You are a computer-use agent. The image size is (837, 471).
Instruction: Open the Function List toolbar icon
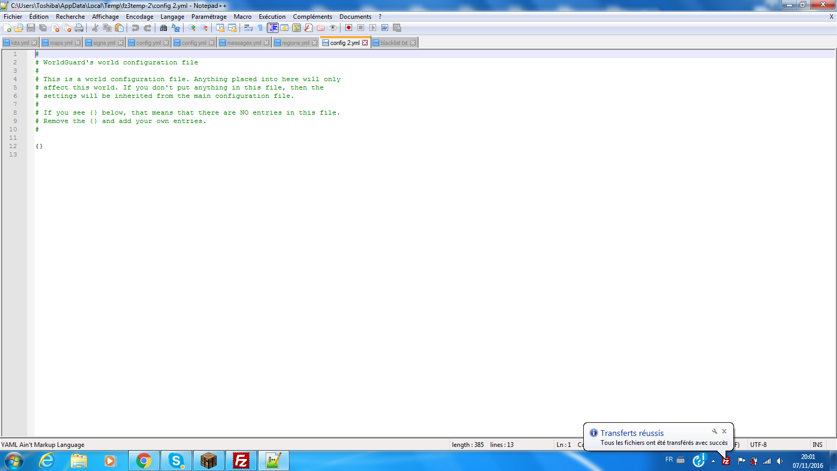(x=309, y=28)
